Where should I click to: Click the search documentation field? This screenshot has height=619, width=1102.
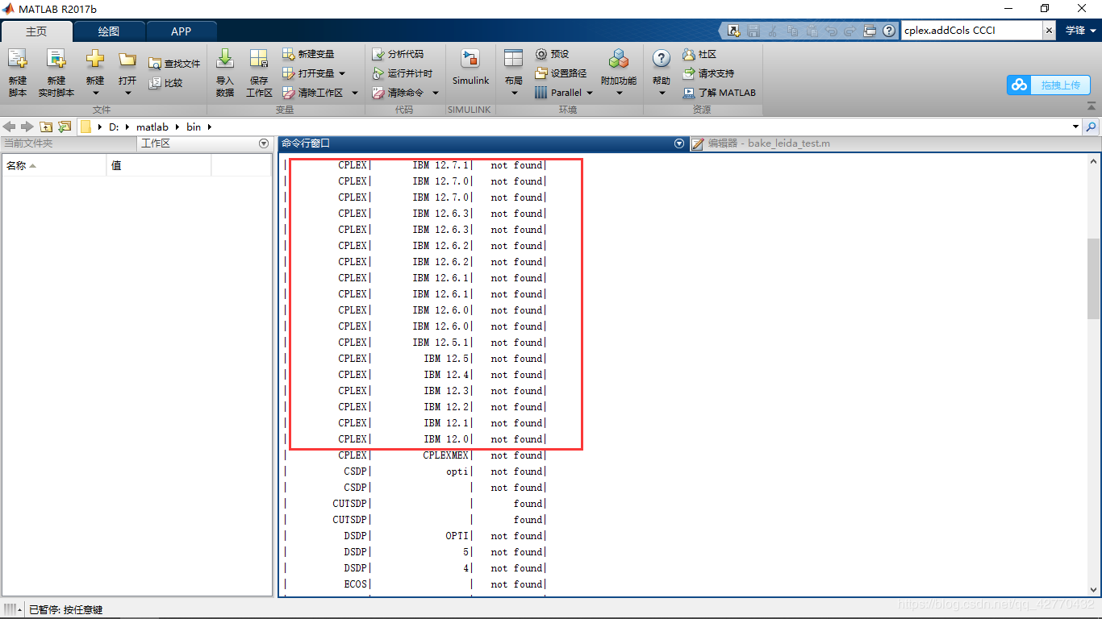pos(972,31)
